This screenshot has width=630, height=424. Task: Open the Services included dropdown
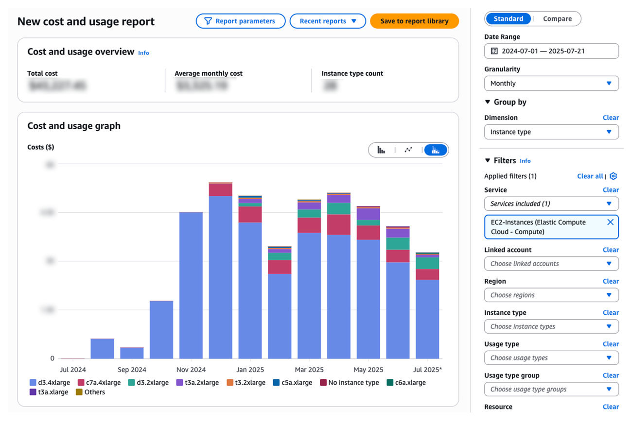pos(552,204)
